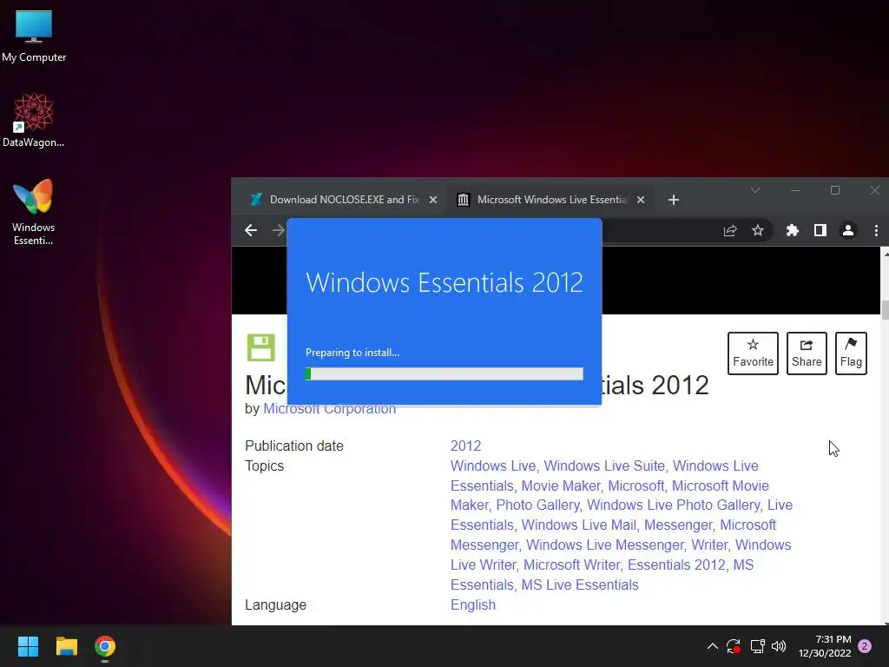Click Windows Essentials 2012 installer title

click(x=444, y=282)
